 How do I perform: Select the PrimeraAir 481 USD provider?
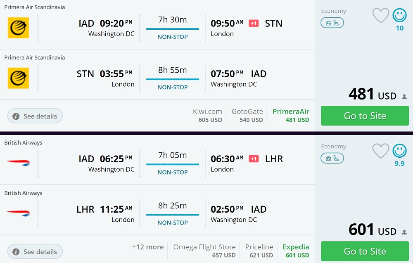[x=291, y=115]
